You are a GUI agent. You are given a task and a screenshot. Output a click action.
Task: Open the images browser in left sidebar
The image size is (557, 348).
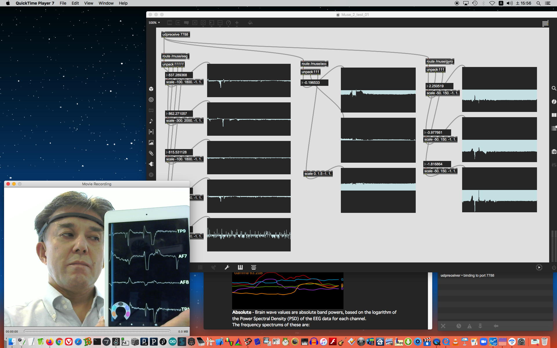(x=151, y=143)
